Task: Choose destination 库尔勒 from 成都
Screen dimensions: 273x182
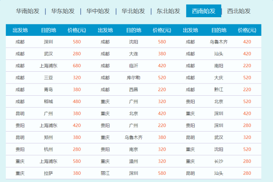Action: [133, 78]
